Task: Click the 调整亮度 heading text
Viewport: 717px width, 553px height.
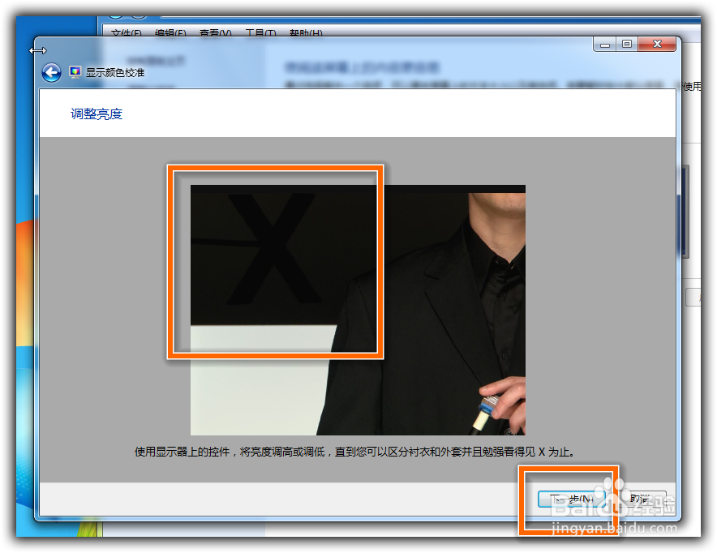Action: [95, 114]
